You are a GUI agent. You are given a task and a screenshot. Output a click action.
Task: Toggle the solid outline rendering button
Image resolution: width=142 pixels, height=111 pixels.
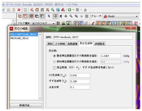point(25,16)
